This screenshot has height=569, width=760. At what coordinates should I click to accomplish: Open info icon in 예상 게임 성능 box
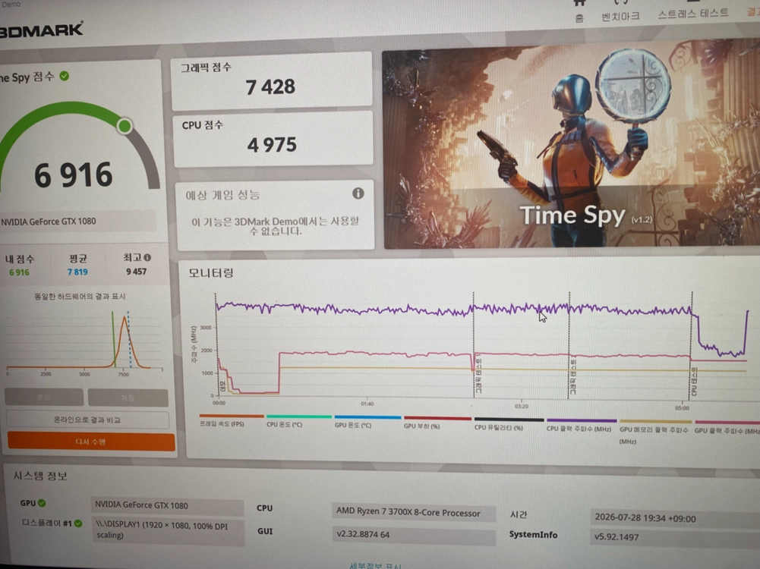358,193
